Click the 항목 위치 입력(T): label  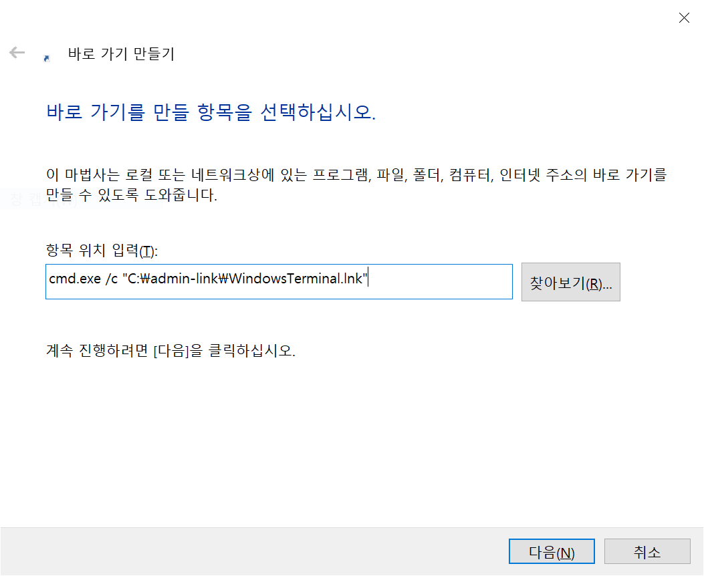[100, 251]
